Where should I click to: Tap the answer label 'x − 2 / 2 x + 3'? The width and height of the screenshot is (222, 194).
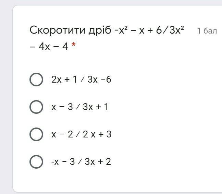click(81, 134)
